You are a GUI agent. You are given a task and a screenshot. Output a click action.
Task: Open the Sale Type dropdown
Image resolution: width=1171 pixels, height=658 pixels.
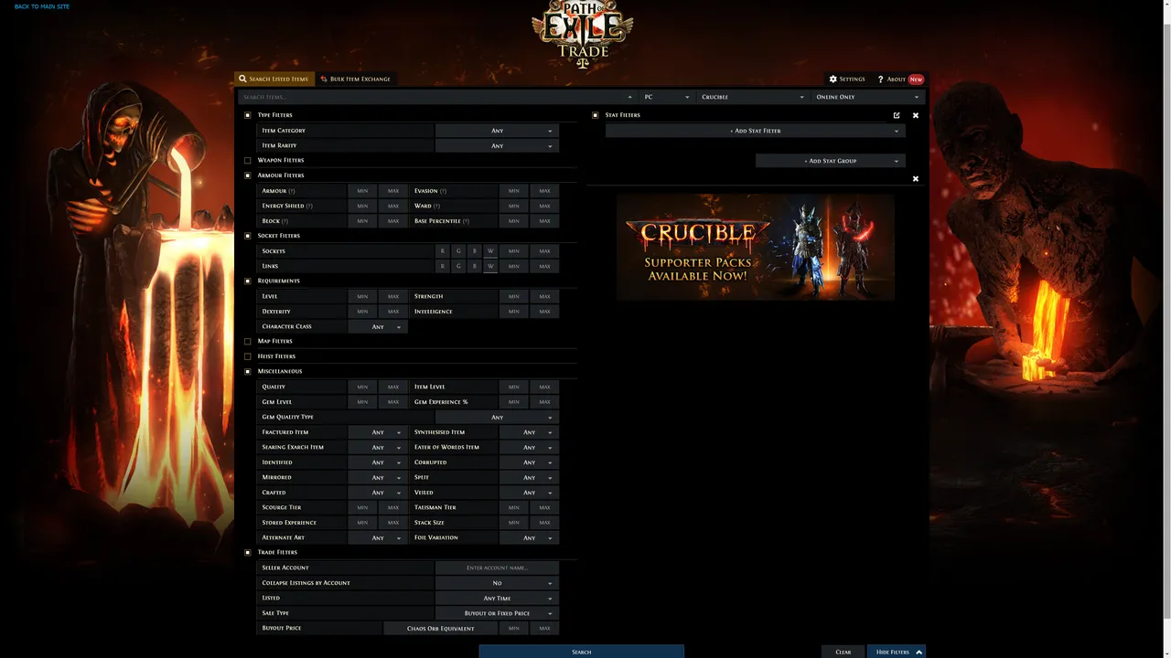point(497,613)
